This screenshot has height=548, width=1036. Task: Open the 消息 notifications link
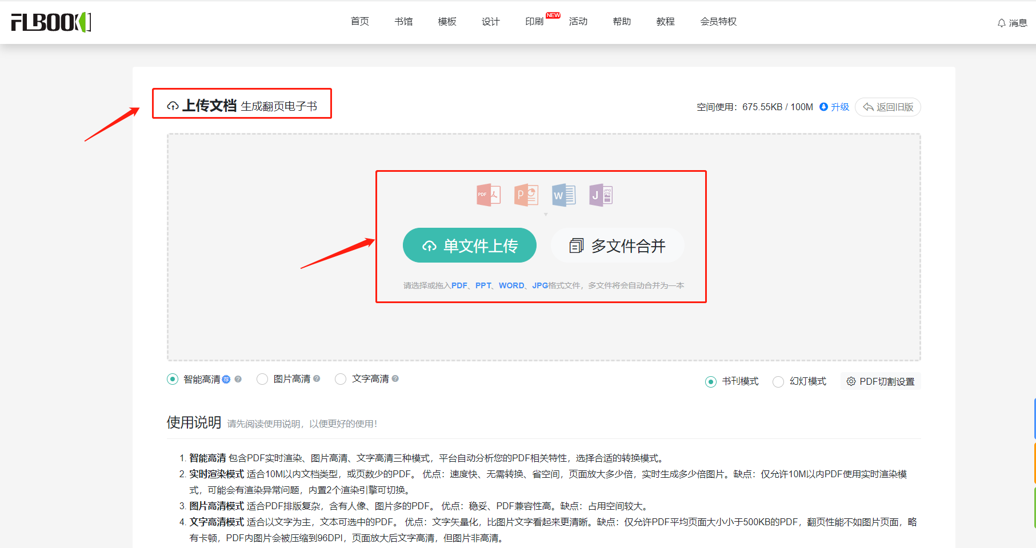1018,23
